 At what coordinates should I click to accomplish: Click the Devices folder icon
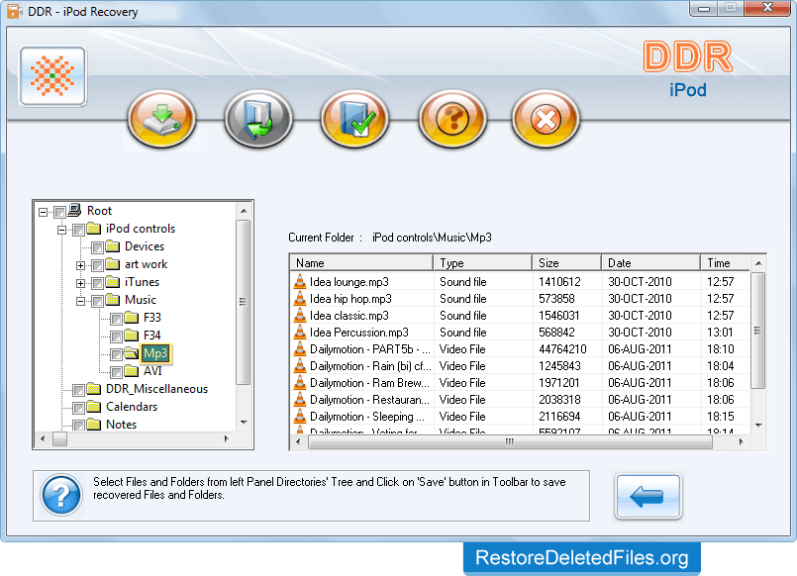tap(112, 246)
